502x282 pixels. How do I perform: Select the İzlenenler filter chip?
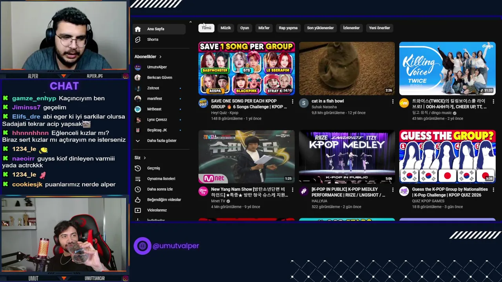tap(351, 28)
